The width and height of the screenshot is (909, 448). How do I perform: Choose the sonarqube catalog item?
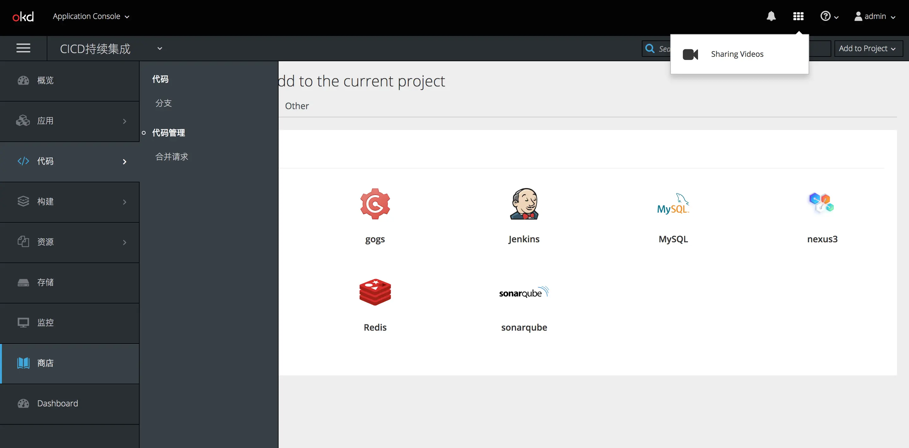524,292
